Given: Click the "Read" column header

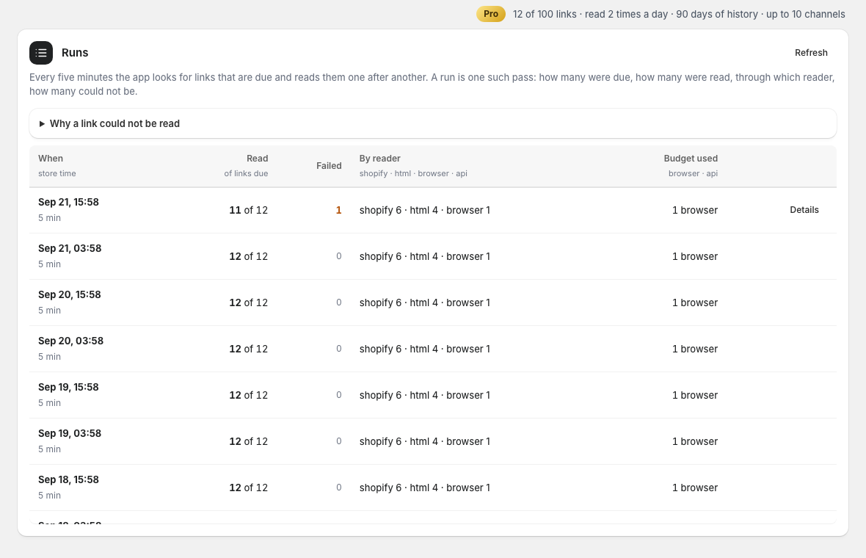Looking at the screenshot, I should click(x=258, y=159).
